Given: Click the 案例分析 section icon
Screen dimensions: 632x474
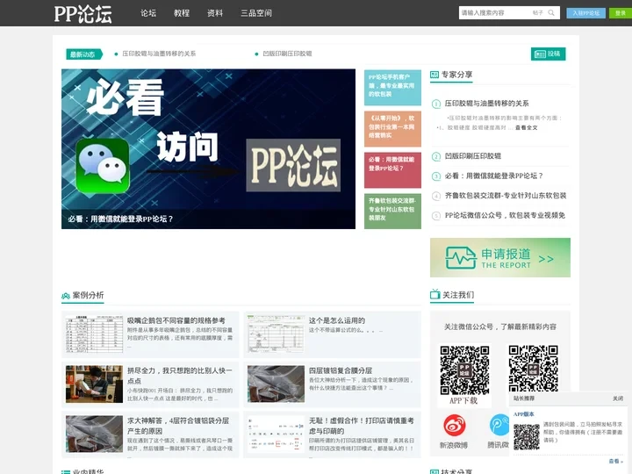Looking at the screenshot, I should pos(66,296).
